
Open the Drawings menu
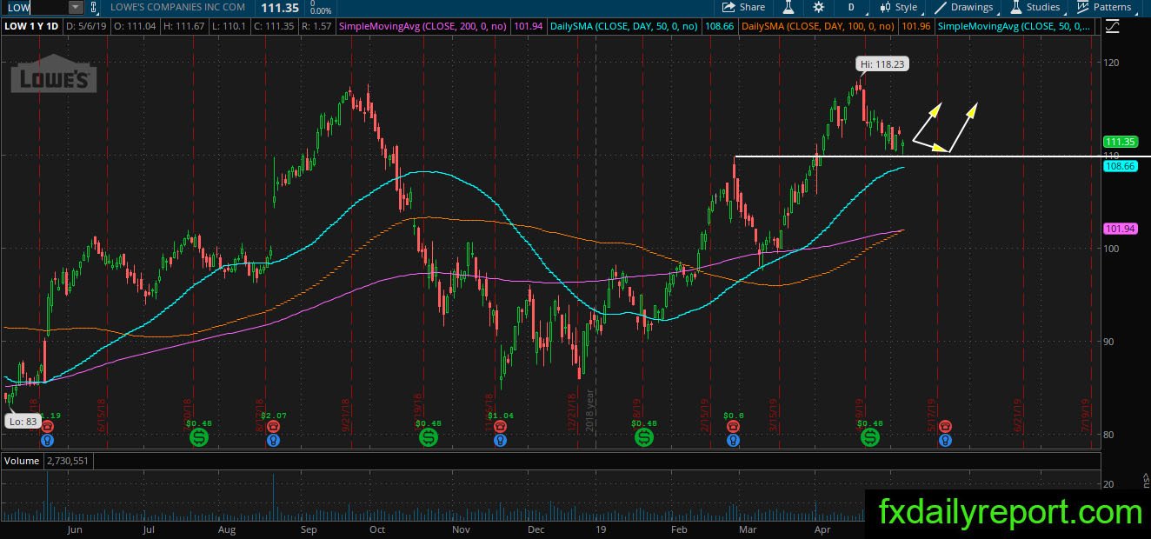click(963, 7)
